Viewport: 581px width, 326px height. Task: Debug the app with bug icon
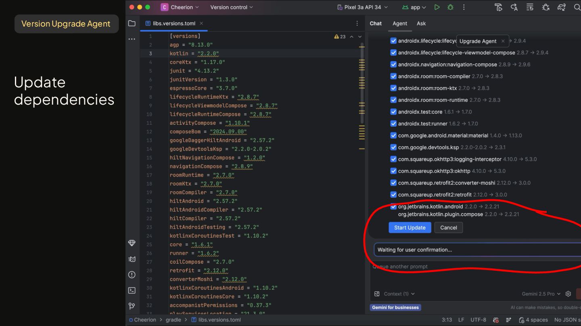point(450,7)
